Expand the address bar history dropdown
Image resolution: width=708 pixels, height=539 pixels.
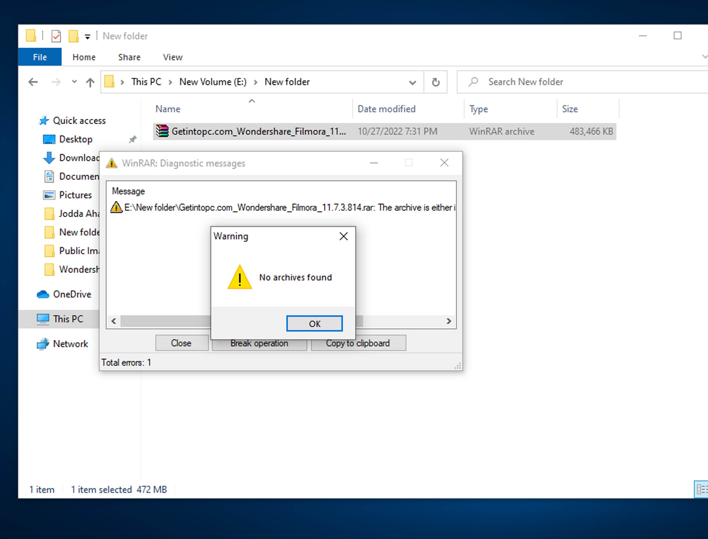click(x=412, y=83)
